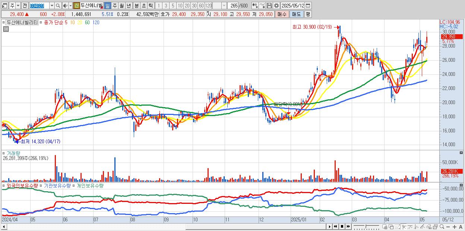This screenshot has height=231, width=465.
Task: Click the 기관보유수량 legend label
Action: coord(57,185)
